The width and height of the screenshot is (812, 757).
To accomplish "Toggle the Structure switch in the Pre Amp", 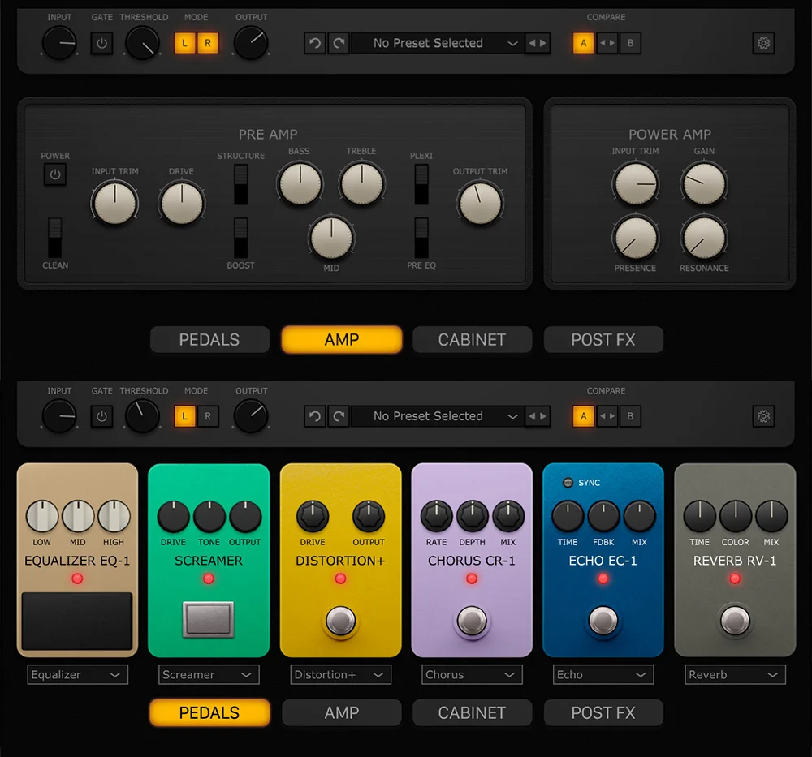I will 241,184.
